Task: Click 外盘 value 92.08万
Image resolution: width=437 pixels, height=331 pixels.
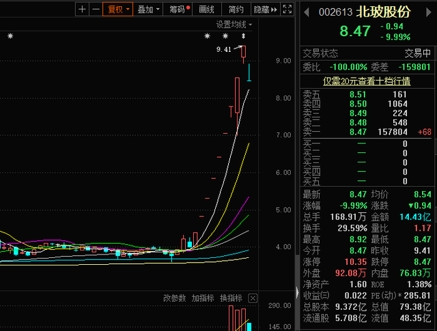Action: [351, 273]
